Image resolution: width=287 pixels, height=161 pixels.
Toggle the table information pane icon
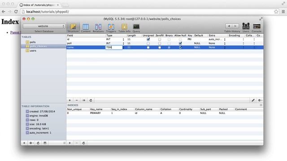[45, 143]
